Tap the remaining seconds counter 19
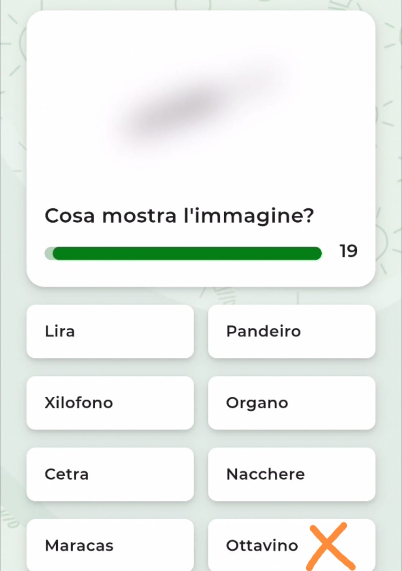 pos(348,251)
